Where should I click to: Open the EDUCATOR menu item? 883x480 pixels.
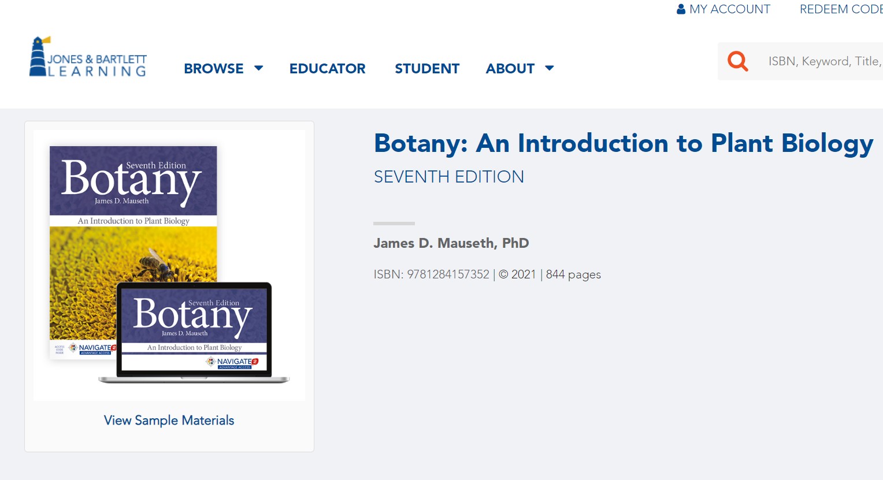327,68
